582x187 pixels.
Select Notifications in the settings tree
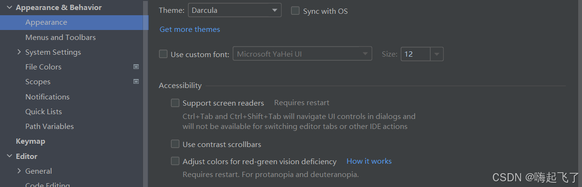pos(47,97)
